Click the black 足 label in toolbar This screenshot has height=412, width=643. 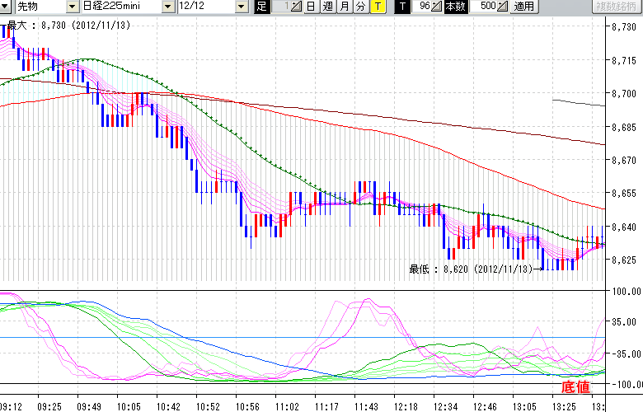pos(262,7)
